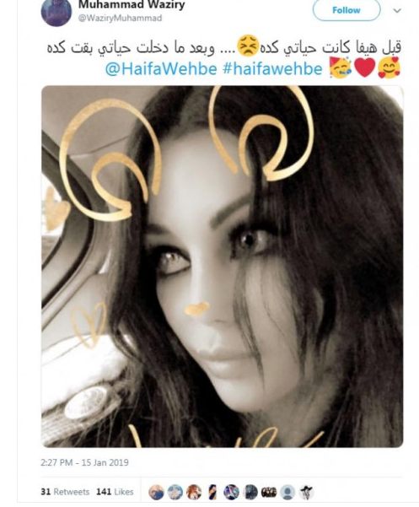Image resolution: width=419 pixels, height=507 pixels.
Task: Open fifth liker avatar in the row
Action: pos(231,493)
